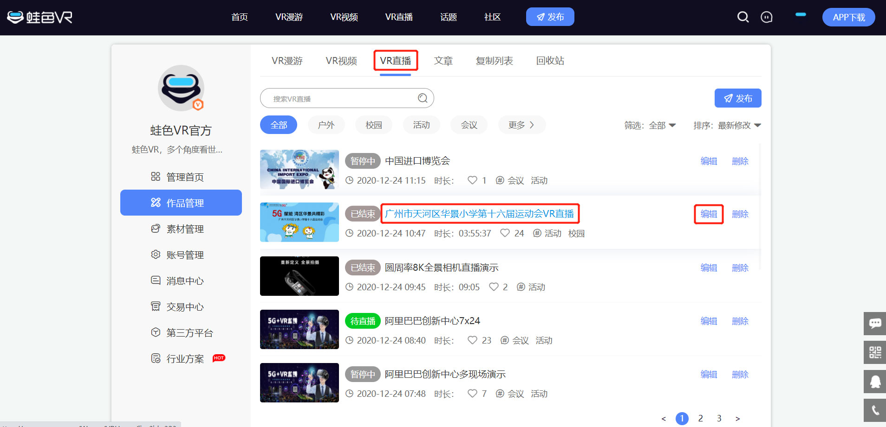Switch to the VR直播 works tab
The width and height of the screenshot is (886, 427).
pos(396,61)
